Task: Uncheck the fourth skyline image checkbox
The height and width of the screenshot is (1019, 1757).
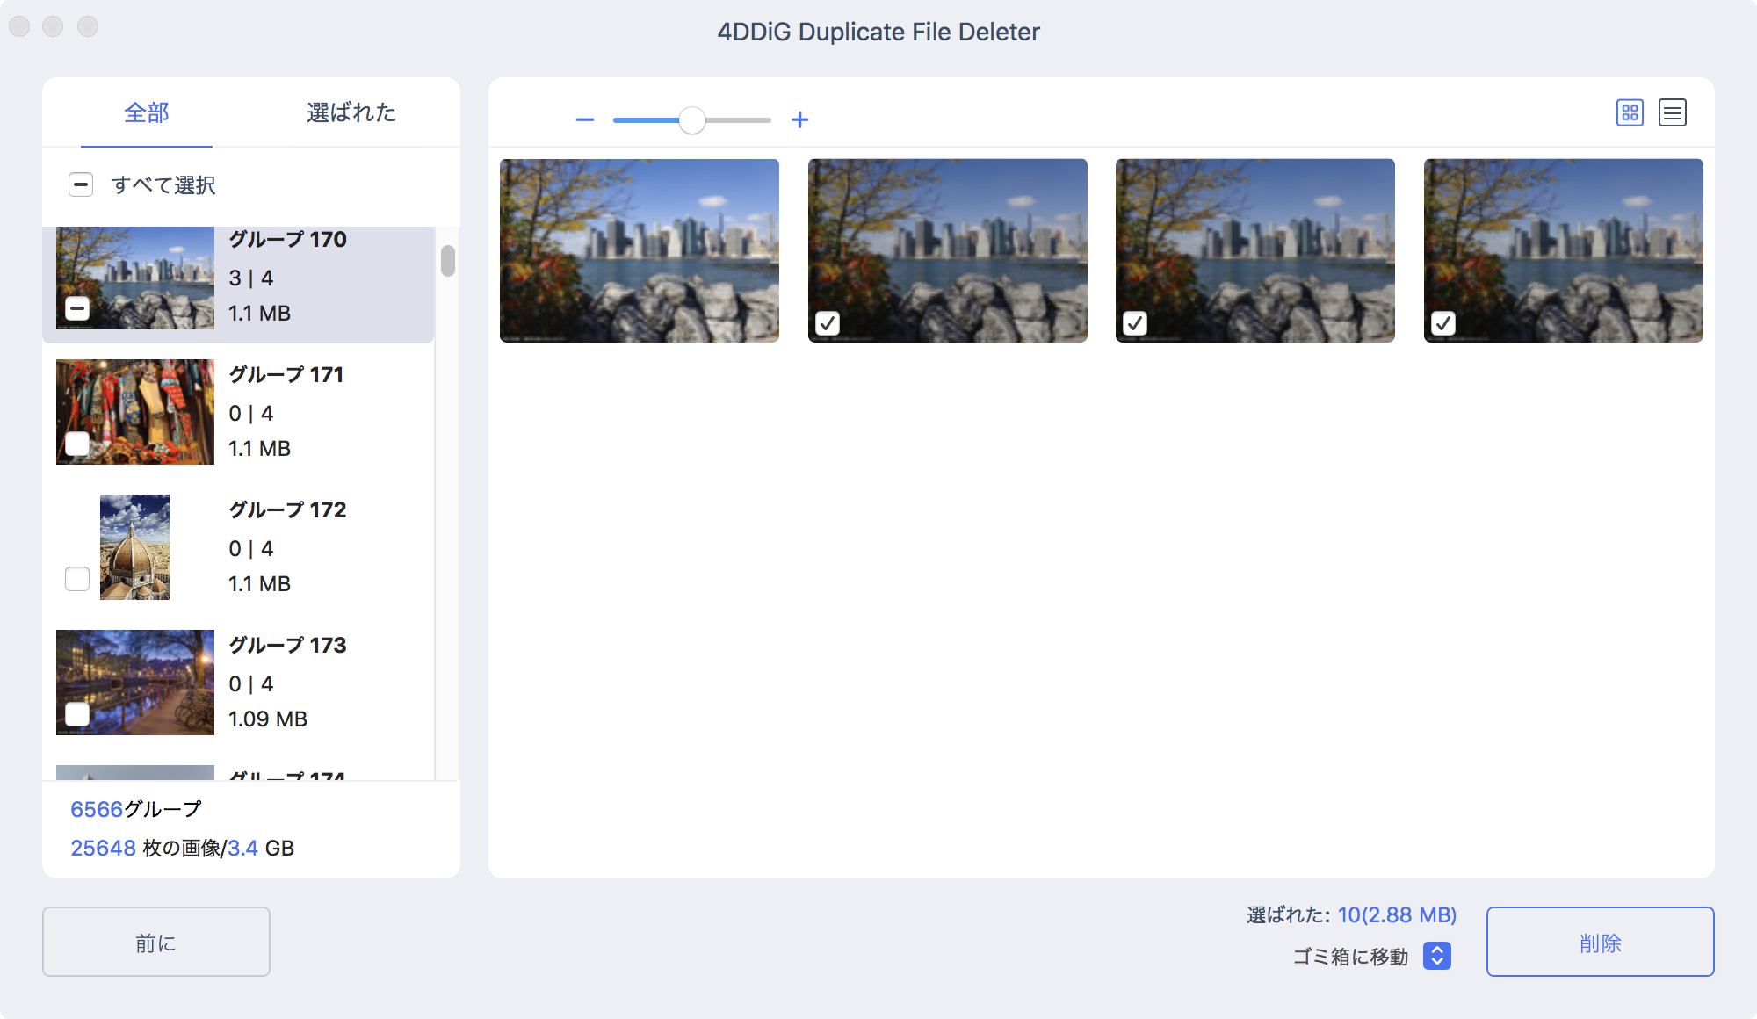Action: (x=1442, y=323)
